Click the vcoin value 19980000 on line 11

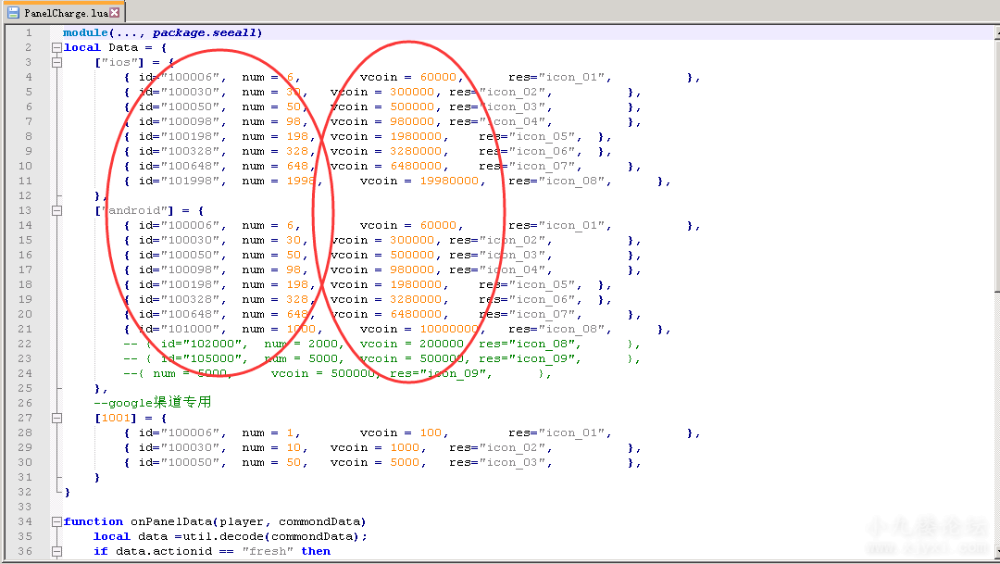tap(451, 181)
